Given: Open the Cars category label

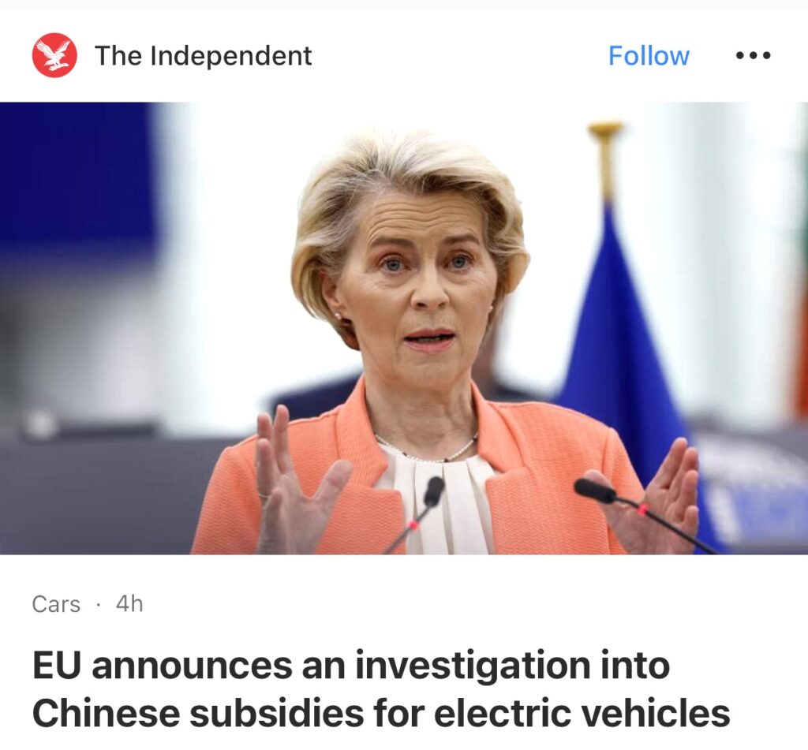Looking at the screenshot, I should coord(56,604).
